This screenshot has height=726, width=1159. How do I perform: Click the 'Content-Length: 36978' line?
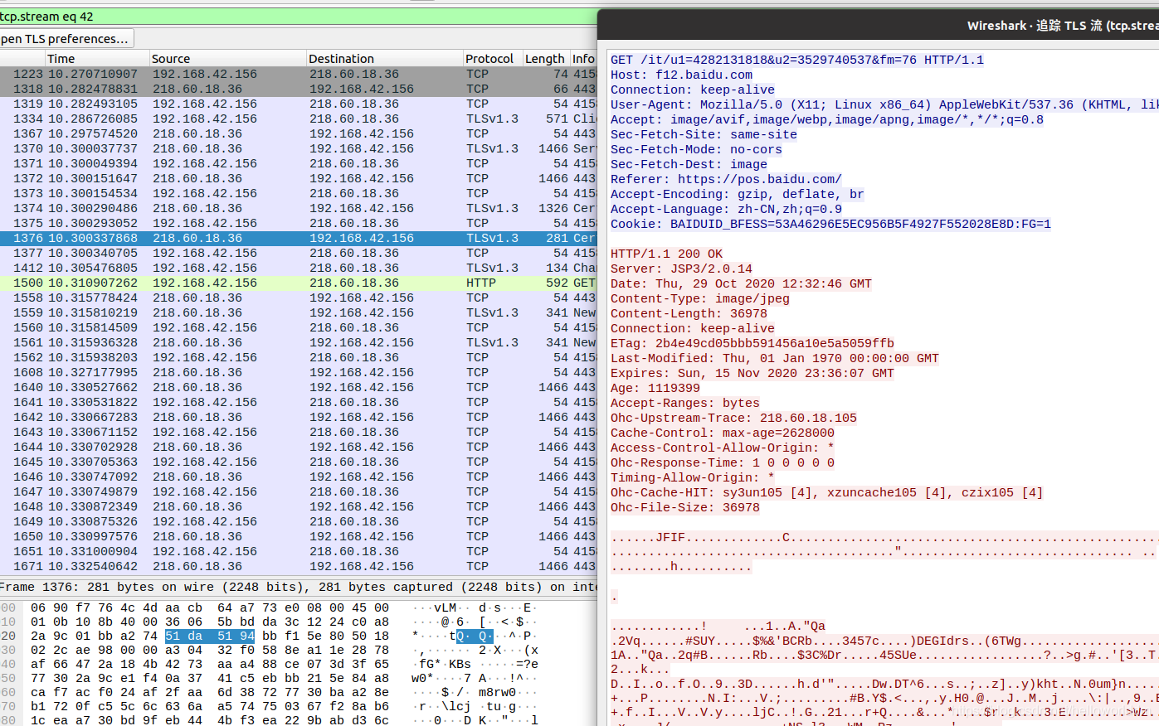(x=689, y=313)
